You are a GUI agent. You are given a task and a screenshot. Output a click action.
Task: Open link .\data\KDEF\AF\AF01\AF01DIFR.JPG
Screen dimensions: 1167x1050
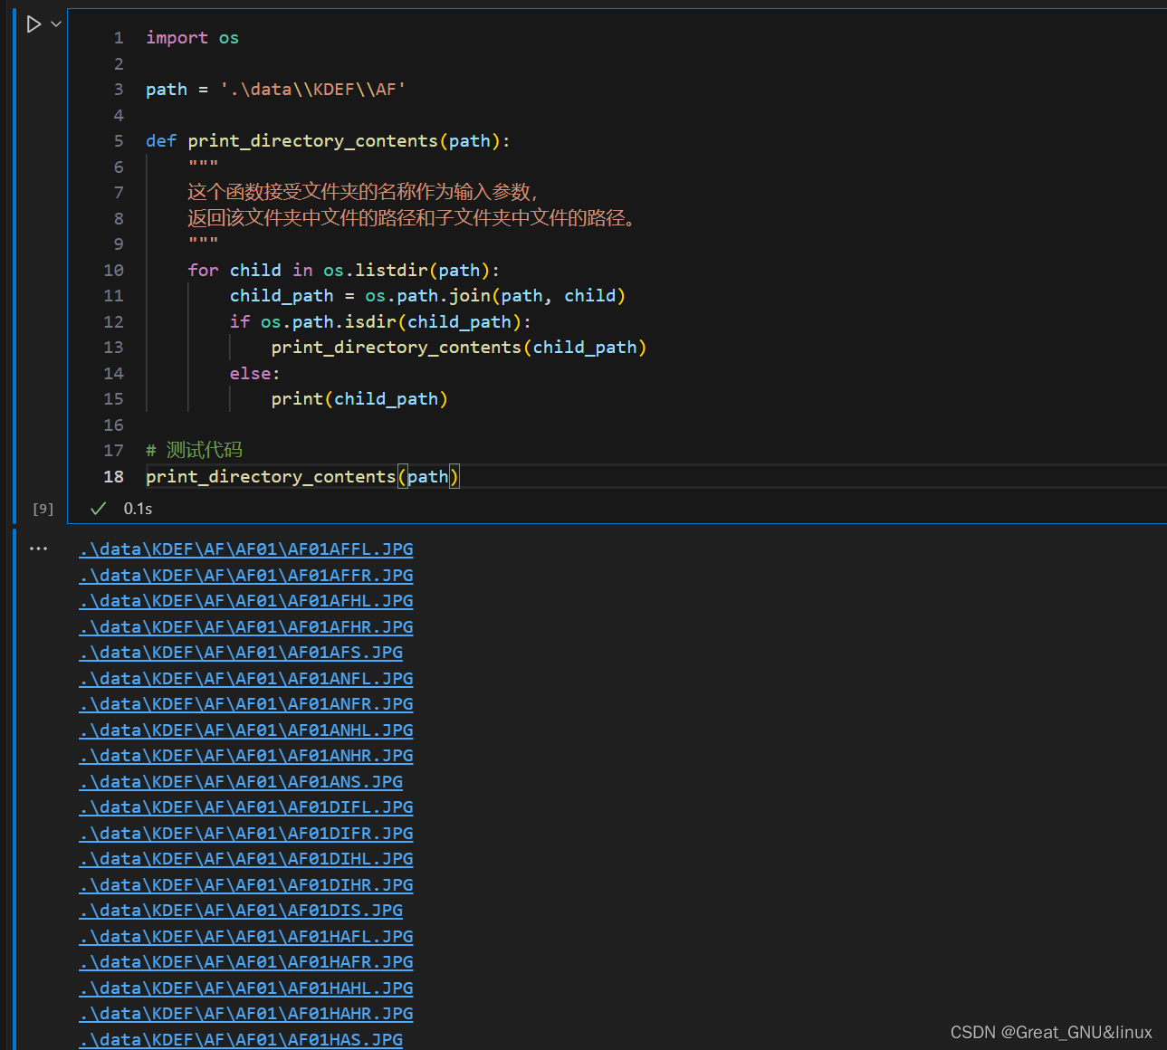coord(245,834)
